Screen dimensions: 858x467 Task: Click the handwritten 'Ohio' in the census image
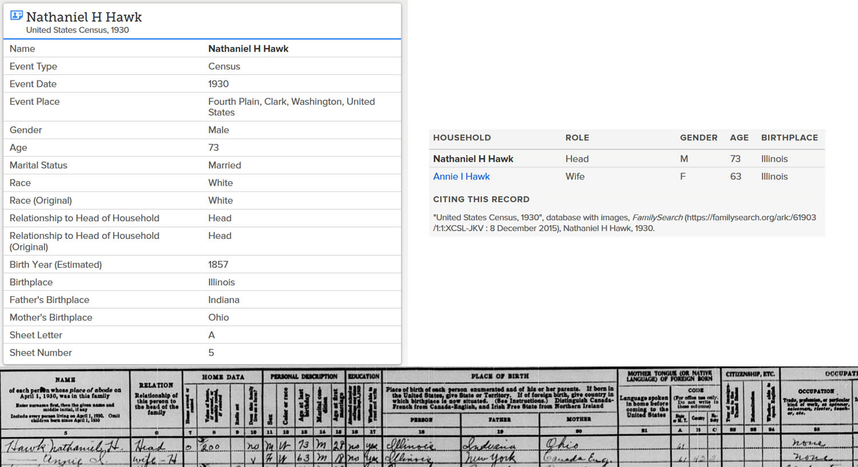point(564,444)
